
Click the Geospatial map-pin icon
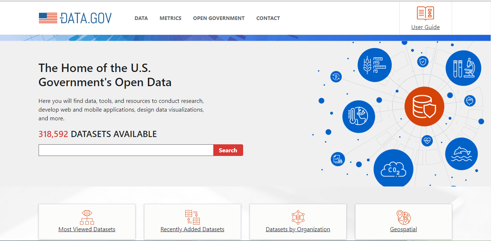403,217
